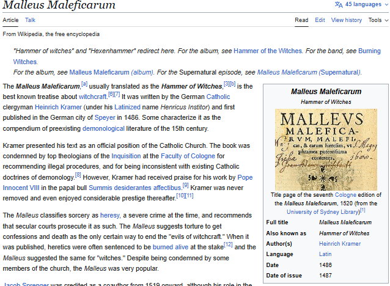Click the 'Date of issue' infobox label

click(284, 276)
